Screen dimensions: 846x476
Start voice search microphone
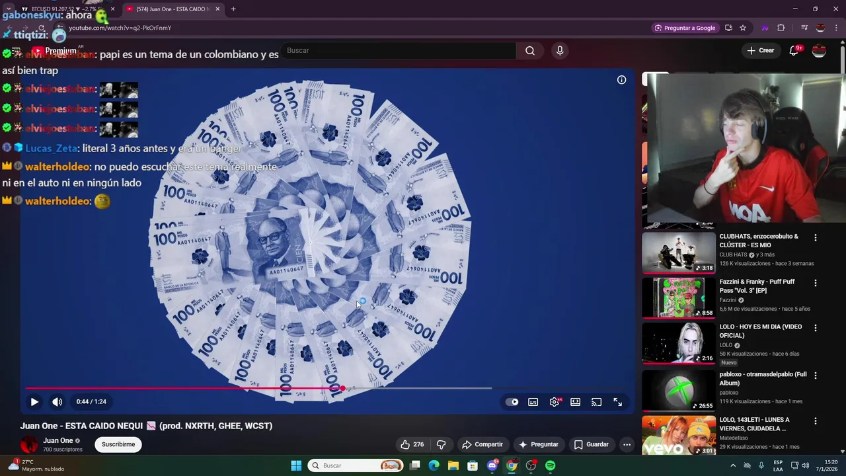[x=560, y=50]
